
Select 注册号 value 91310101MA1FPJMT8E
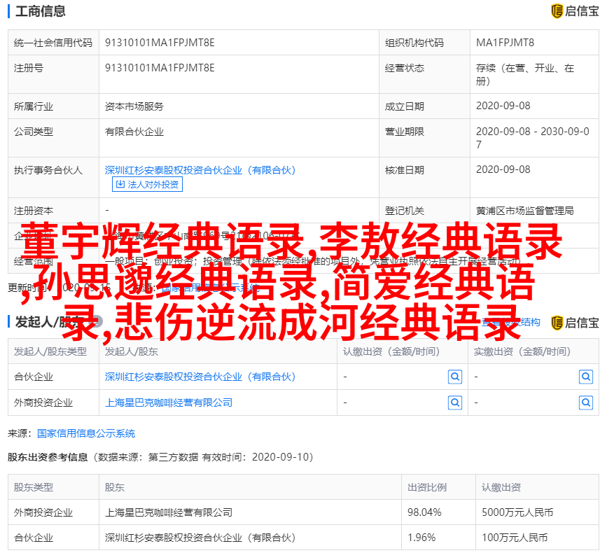pos(160,68)
